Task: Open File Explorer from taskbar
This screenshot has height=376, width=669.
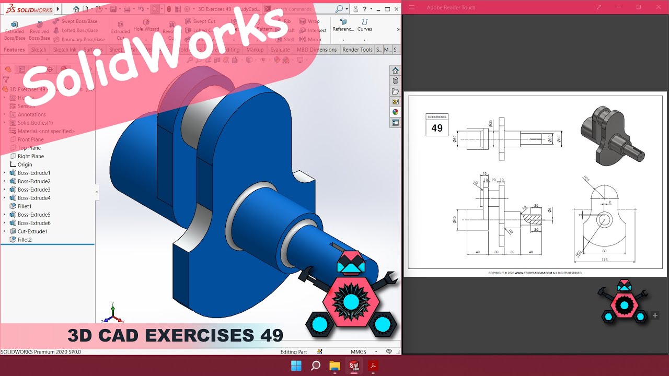Action: click(x=334, y=366)
